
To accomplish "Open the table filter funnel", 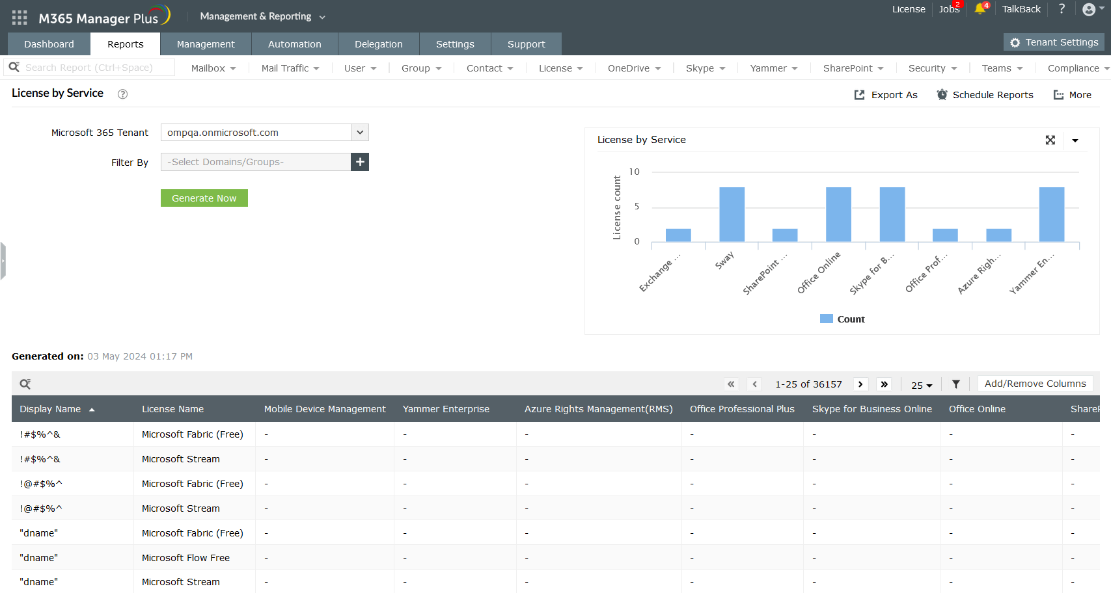I will pyautogui.click(x=956, y=384).
